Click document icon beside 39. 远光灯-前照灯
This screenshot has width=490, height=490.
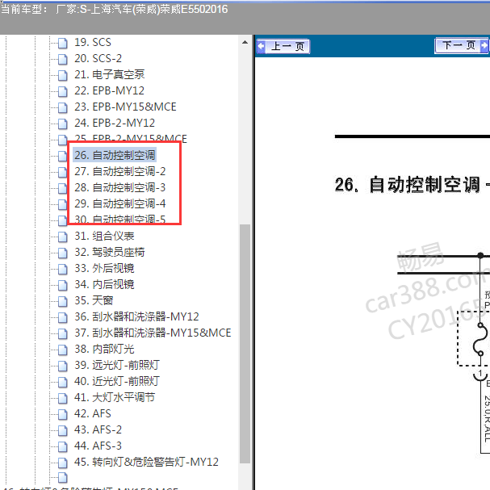63,366
